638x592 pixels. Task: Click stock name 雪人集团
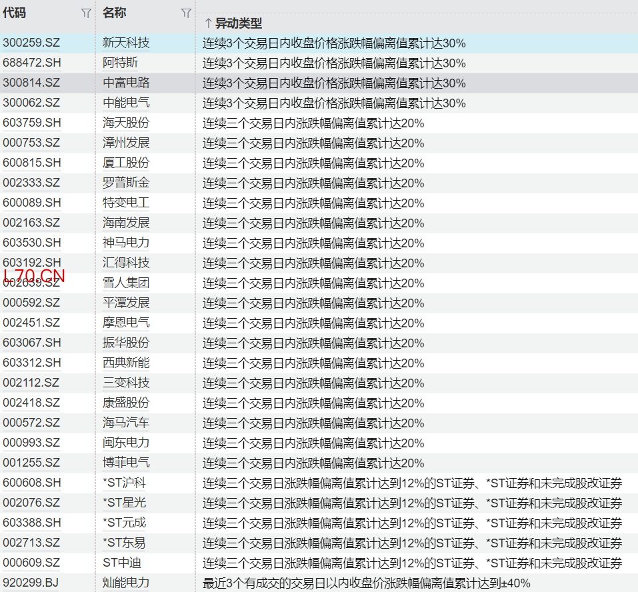pos(126,283)
